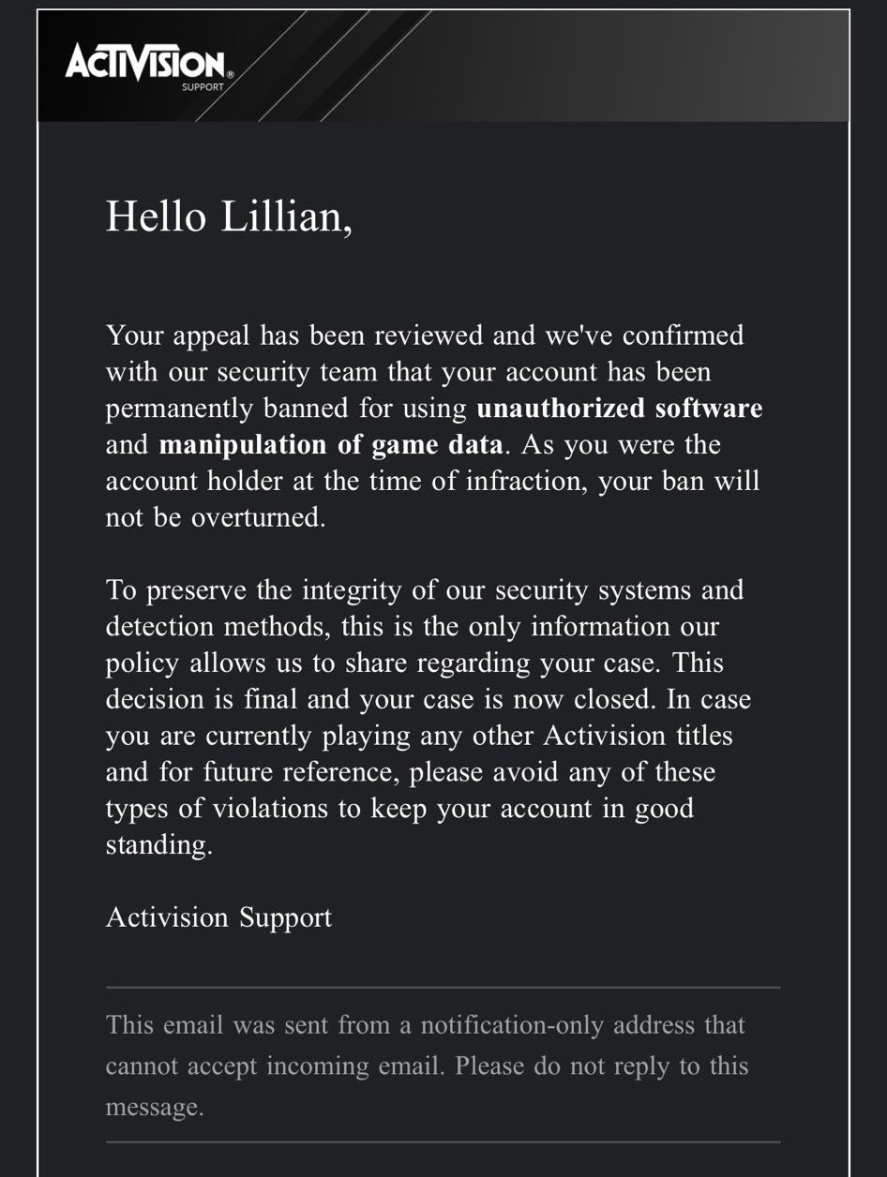
Task: Click "decision is final" text
Action: click(190, 699)
